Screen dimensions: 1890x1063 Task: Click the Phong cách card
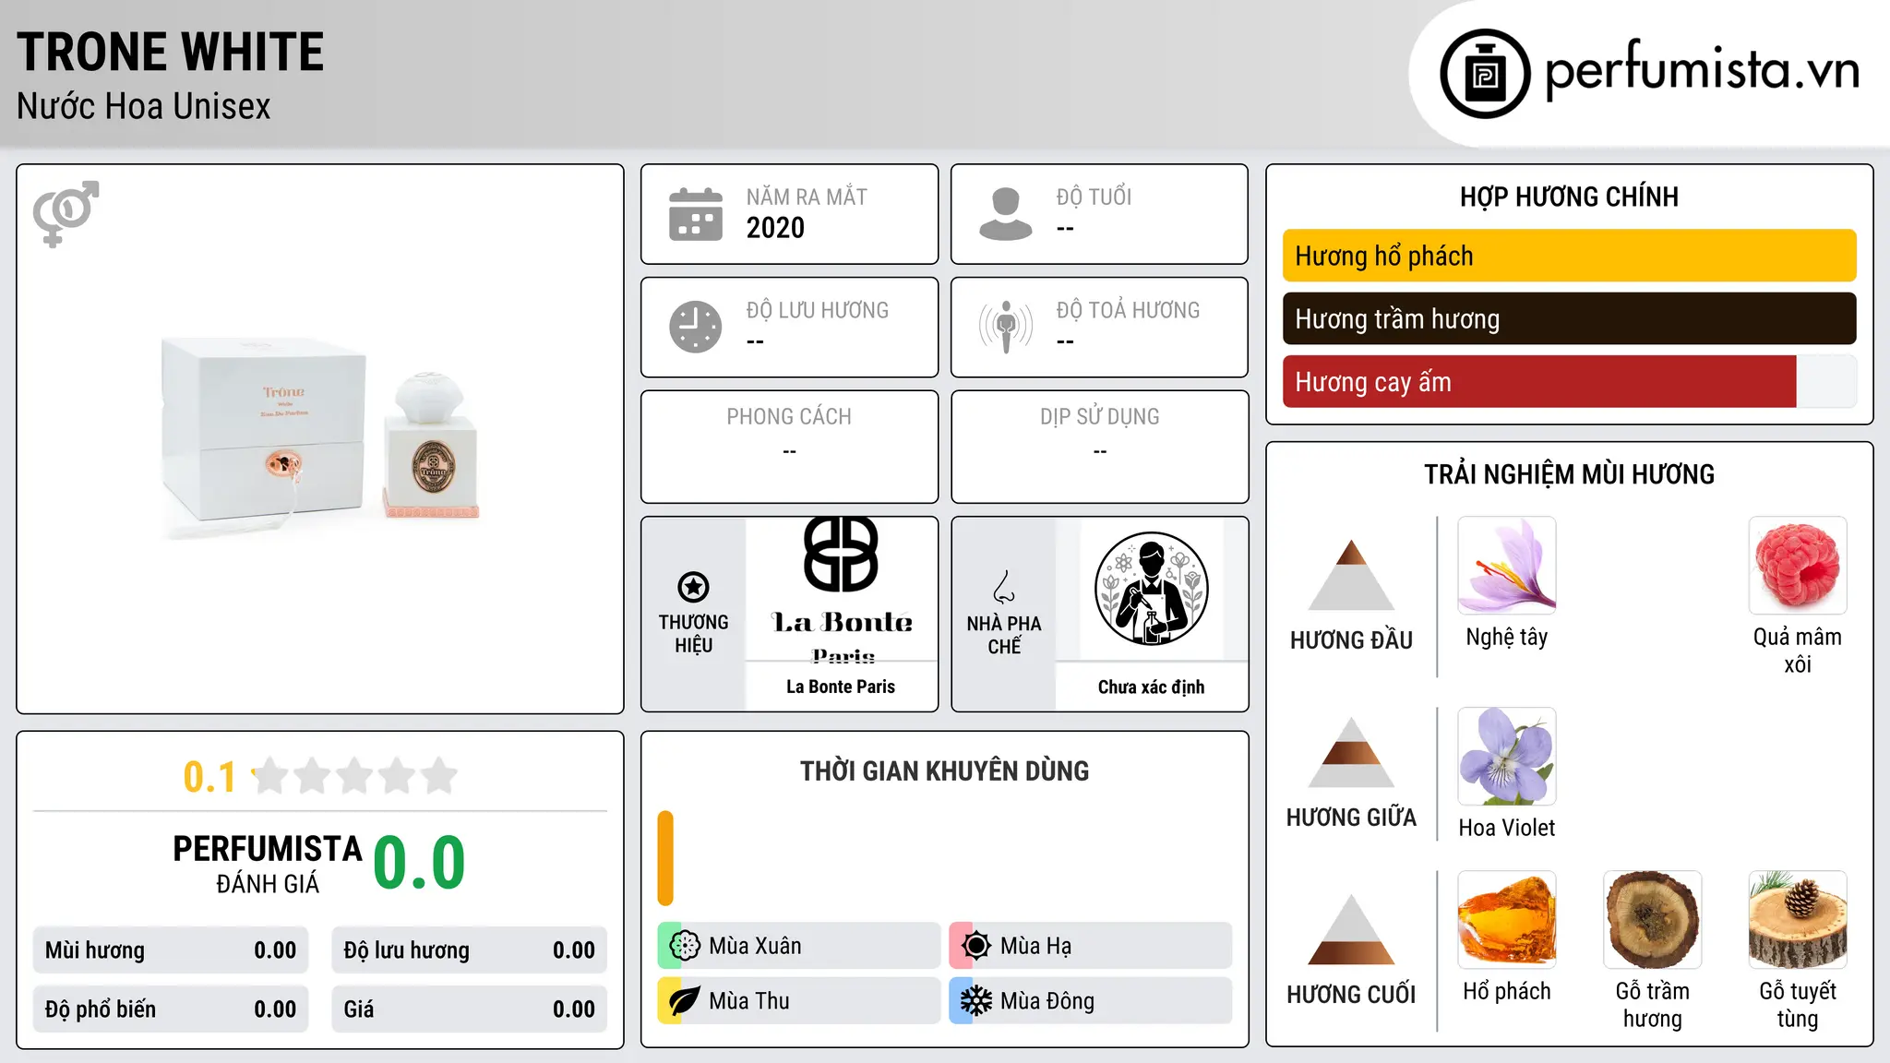[x=789, y=447]
